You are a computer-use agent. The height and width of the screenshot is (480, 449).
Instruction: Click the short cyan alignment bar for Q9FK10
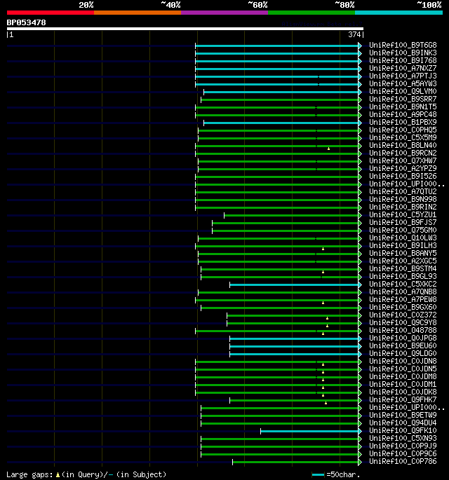click(x=309, y=432)
